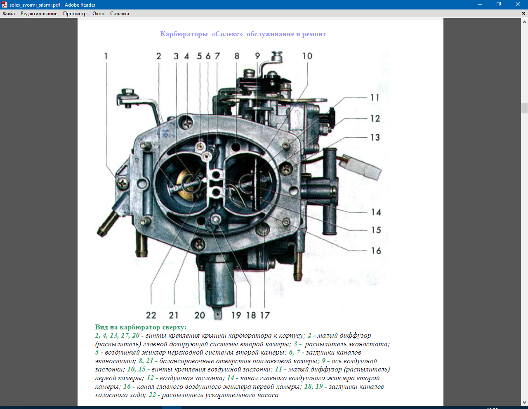Click the green legend numbers "1, 4, 13, 17, 20"
Screen dimensions: 528x409
click(x=117, y=336)
